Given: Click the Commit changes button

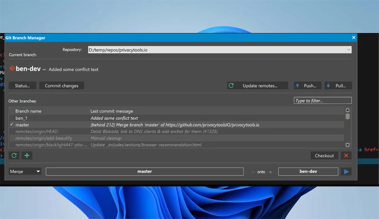Looking at the screenshot, I should (x=61, y=86).
